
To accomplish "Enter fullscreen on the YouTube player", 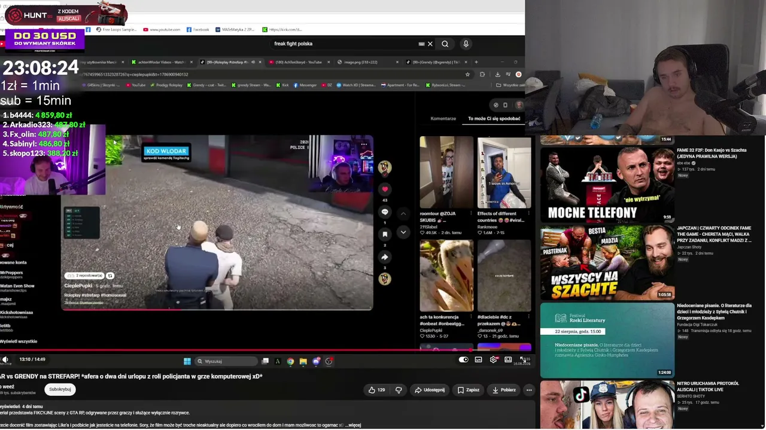I will click(522, 360).
